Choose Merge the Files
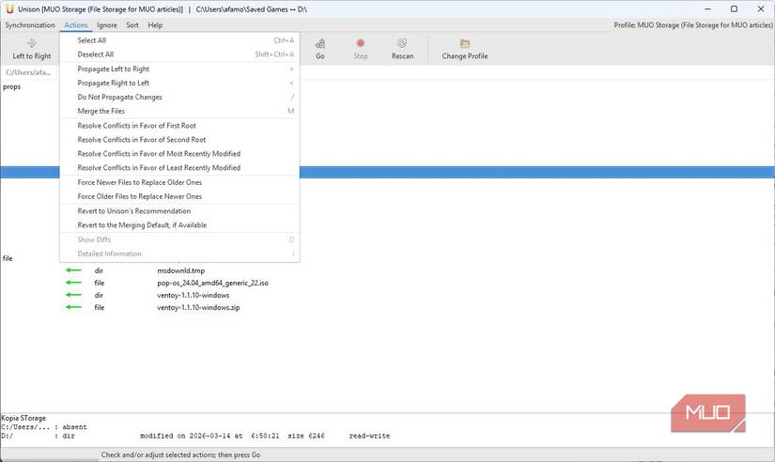The height and width of the screenshot is (462, 775). [x=179, y=111]
